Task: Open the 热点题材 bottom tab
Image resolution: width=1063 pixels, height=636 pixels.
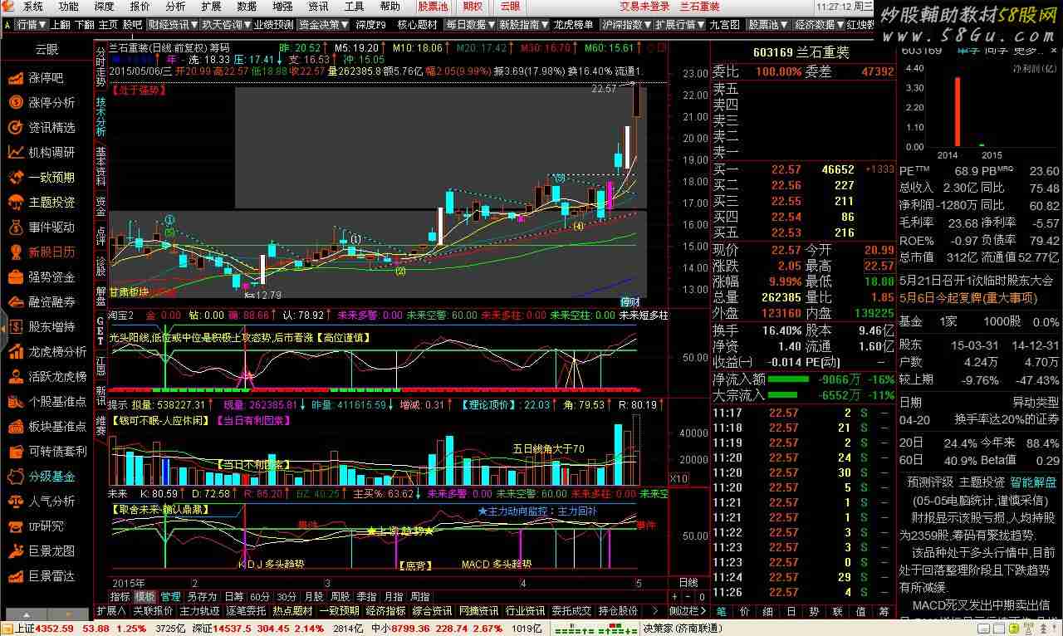Action: click(293, 611)
